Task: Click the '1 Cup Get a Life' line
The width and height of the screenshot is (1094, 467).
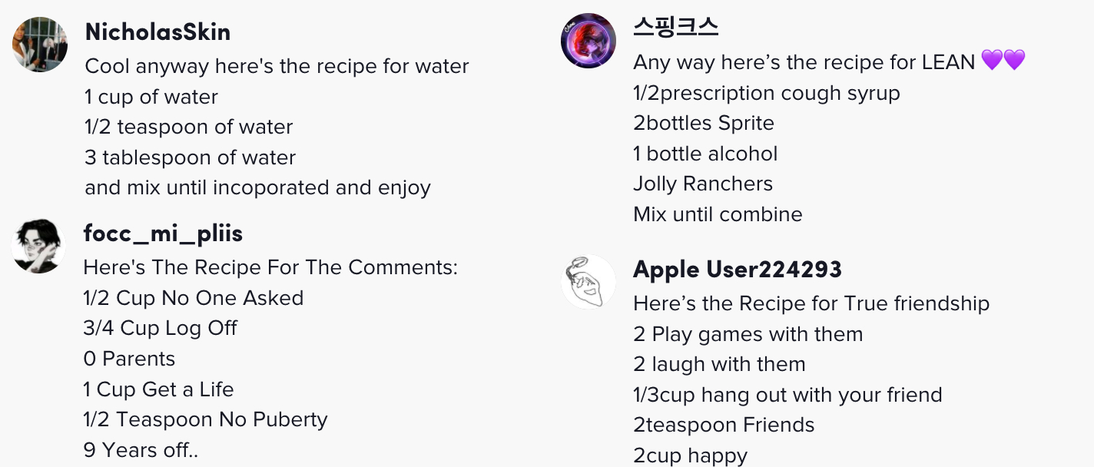Action: [x=158, y=389]
